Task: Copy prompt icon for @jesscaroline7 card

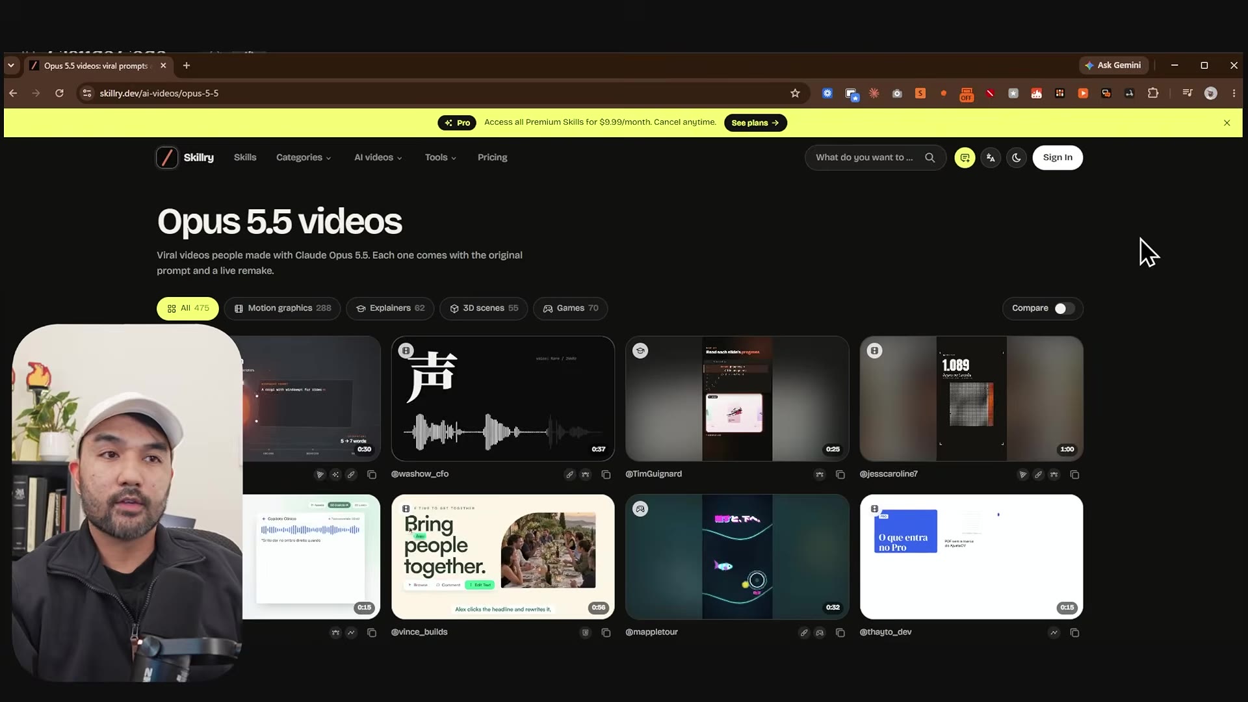Action: pos(1074,474)
